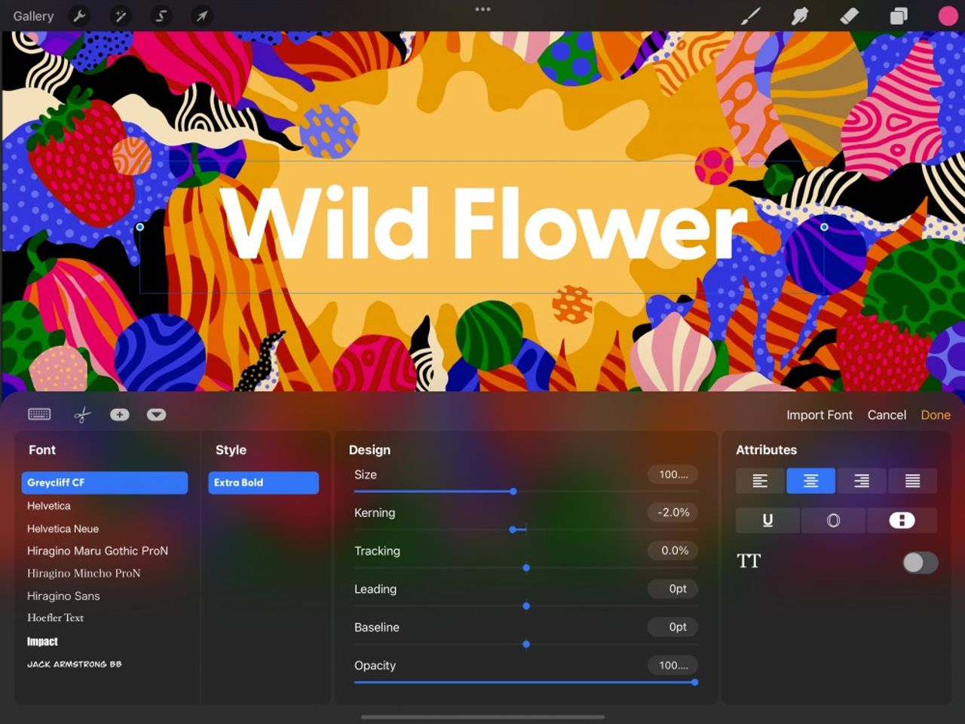
Task: Open the Selection tool
Action: point(161,15)
